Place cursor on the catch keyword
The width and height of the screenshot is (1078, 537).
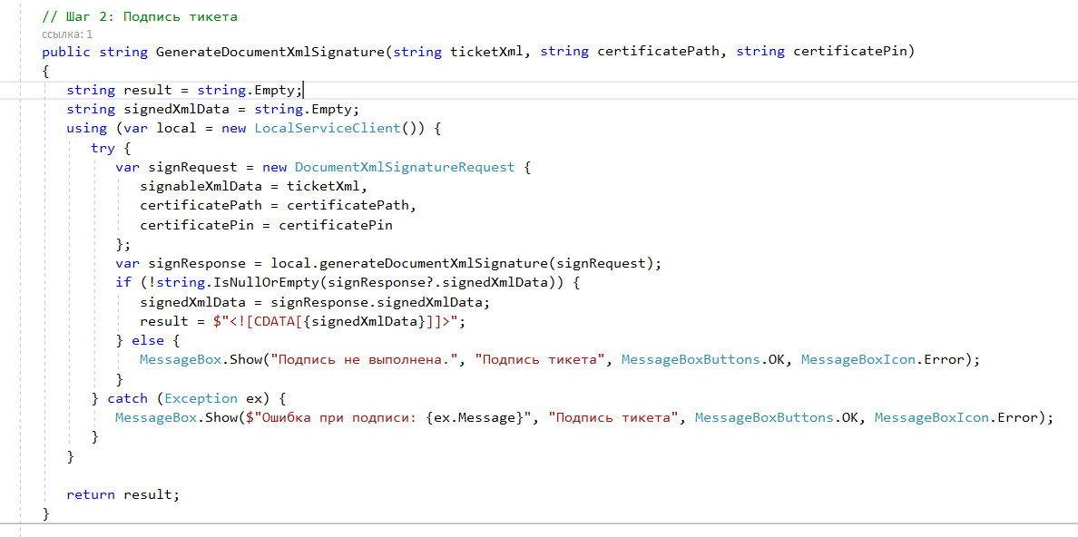click(x=128, y=398)
